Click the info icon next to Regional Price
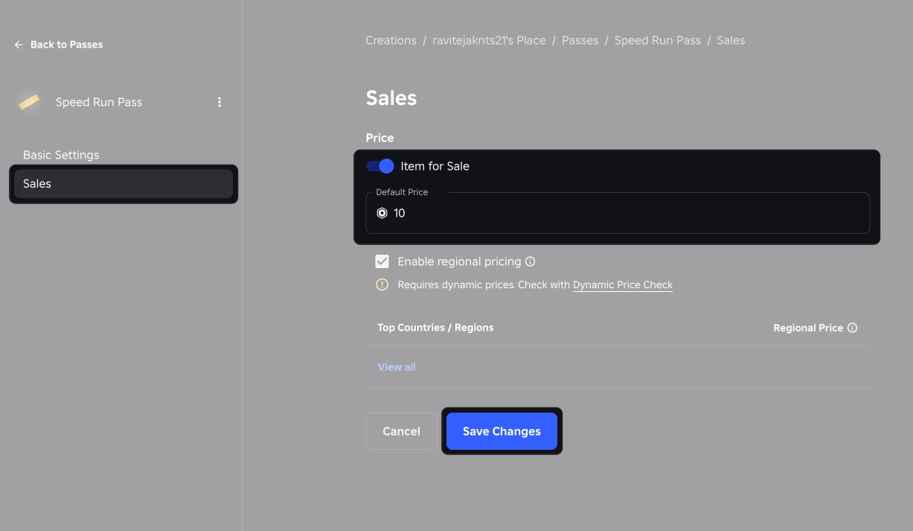The width and height of the screenshot is (913, 531). [x=853, y=327]
